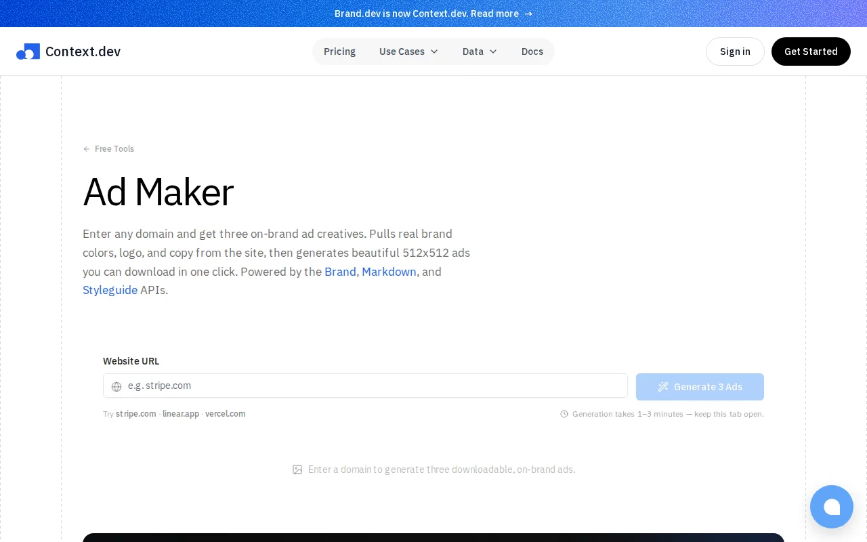Image resolution: width=867 pixels, height=542 pixels.
Task: Click the clock icon near generation note
Action: pos(564,414)
